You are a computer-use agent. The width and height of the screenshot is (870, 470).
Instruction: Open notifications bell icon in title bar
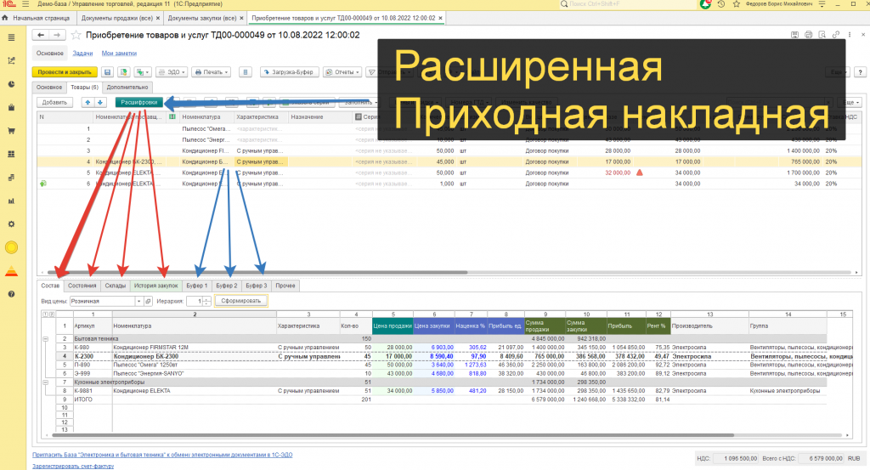[706, 4]
